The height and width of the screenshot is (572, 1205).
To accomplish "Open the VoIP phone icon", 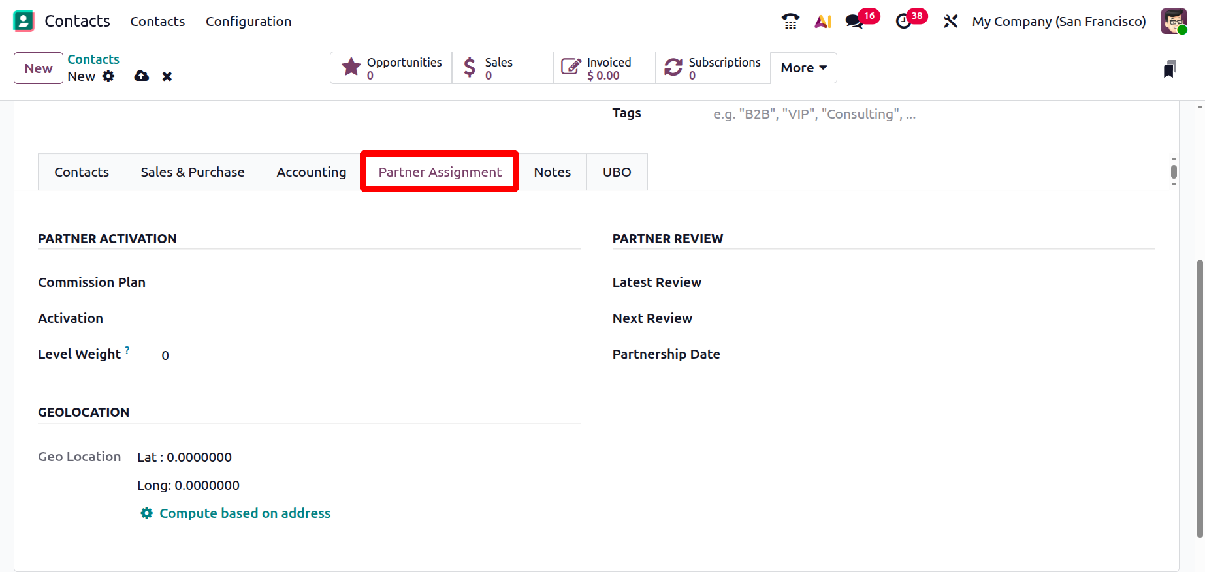I will click(x=790, y=22).
